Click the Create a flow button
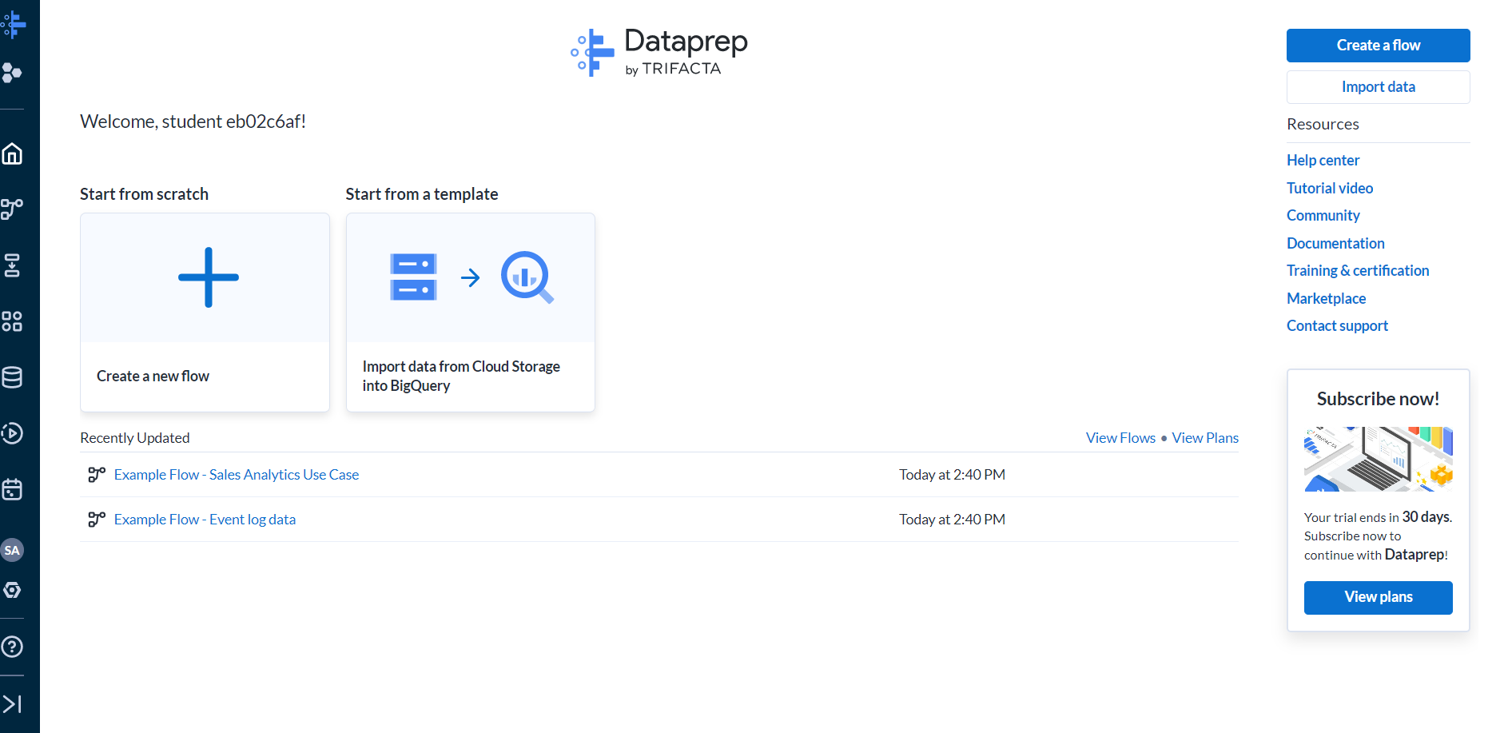 point(1379,46)
